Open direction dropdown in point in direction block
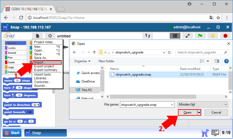Image resolution: width=233 pixels, height=139 pixels. pyautogui.click(x=38, y=105)
